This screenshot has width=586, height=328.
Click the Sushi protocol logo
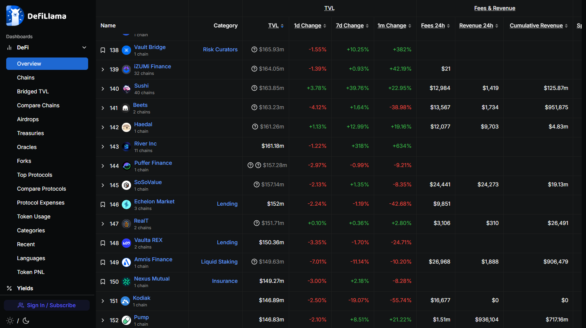126,89
